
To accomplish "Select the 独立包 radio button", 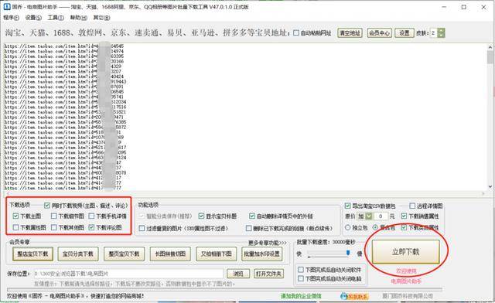I will [348, 227].
